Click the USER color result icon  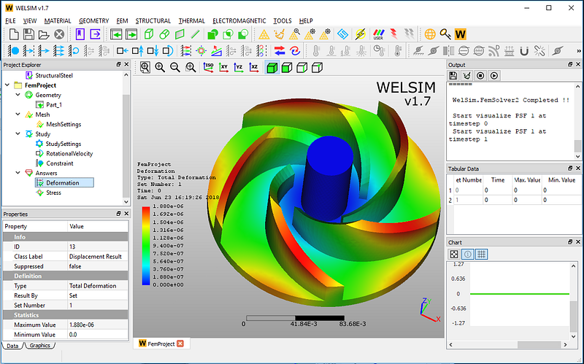[x=378, y=34]
